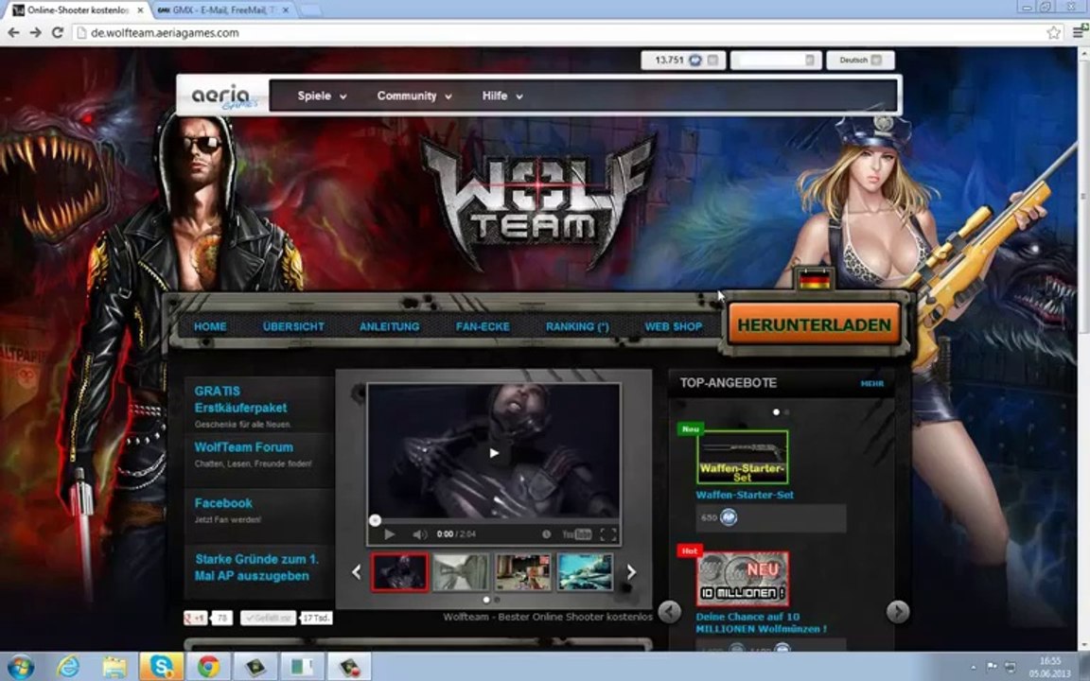Enter fullscreen with the video fullscreen icon

608,533
